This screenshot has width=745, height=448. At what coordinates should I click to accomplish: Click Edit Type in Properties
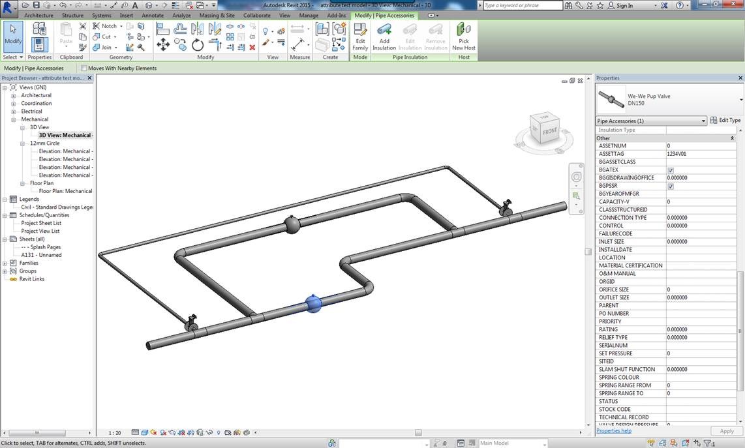[725, 121]
